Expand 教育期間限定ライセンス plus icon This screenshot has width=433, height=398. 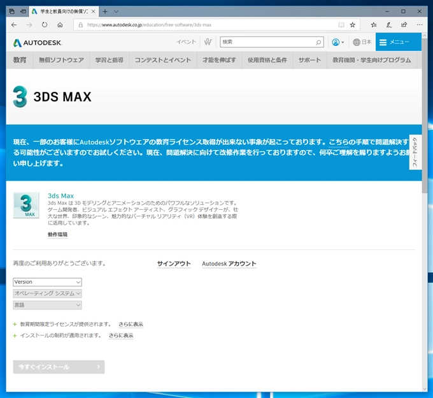(15, 324)
